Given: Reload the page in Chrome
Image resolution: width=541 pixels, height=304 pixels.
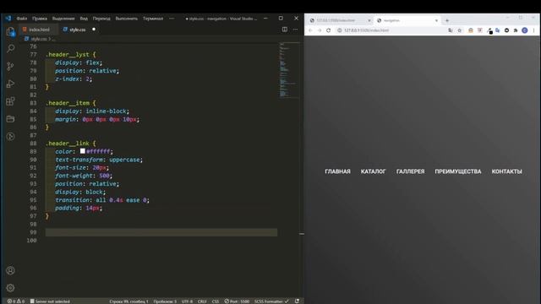Looking at the screenshot, I should [329, 30].
